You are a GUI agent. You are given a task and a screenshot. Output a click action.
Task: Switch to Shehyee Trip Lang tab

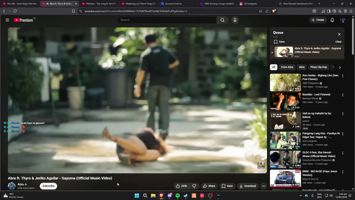(x=100, y=4)
